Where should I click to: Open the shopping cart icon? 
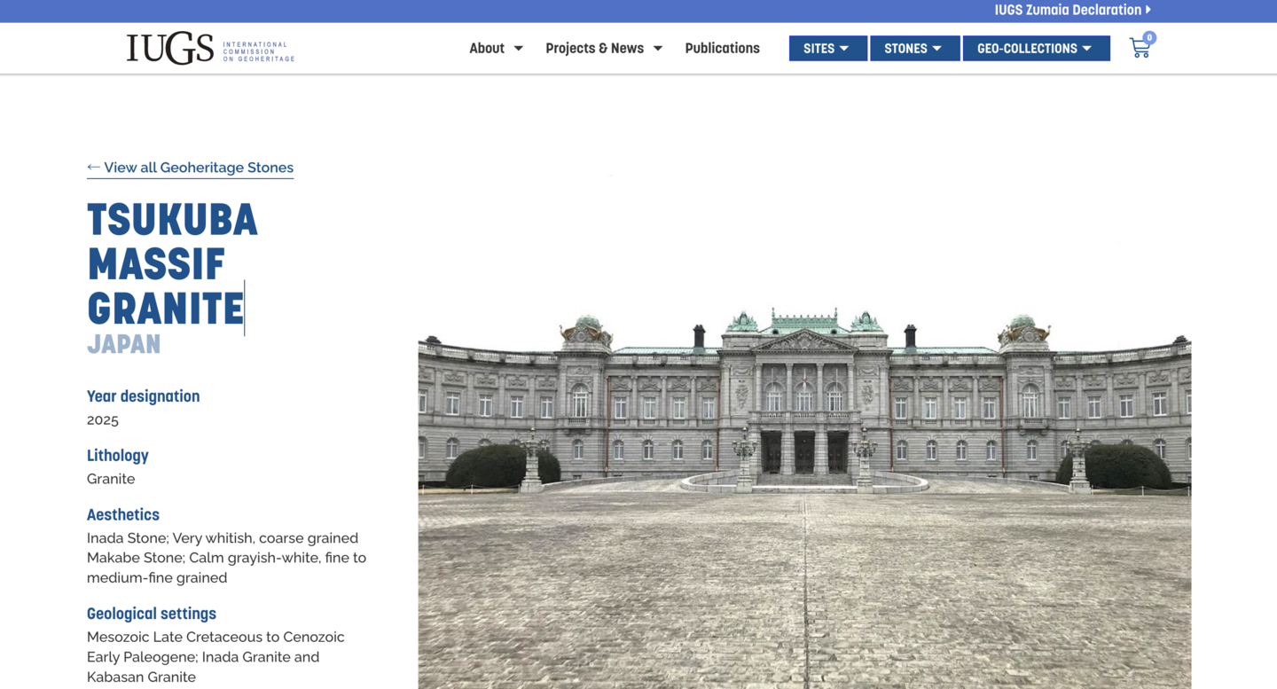pos(1139,50)
